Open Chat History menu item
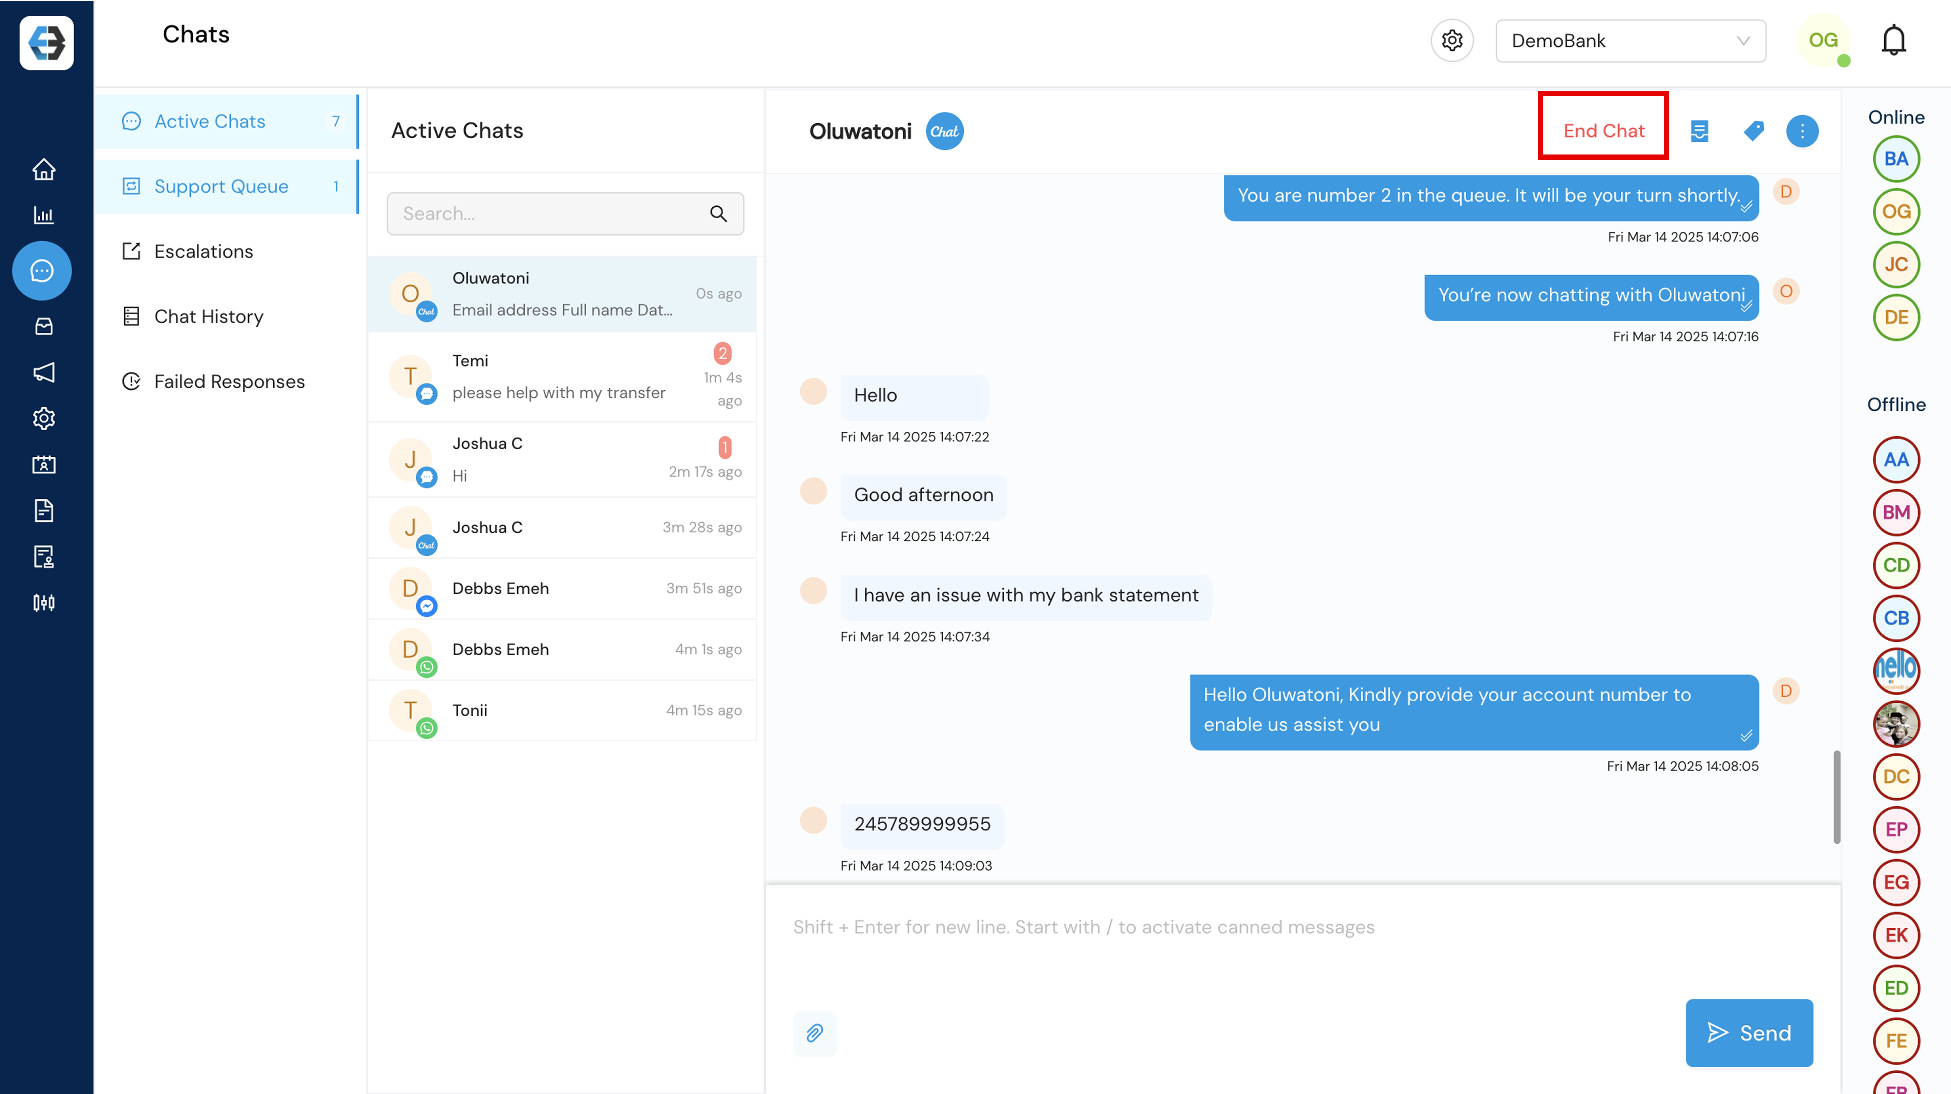The width and height of the screenshot is (1951, 1094). [x=227, y=317]
